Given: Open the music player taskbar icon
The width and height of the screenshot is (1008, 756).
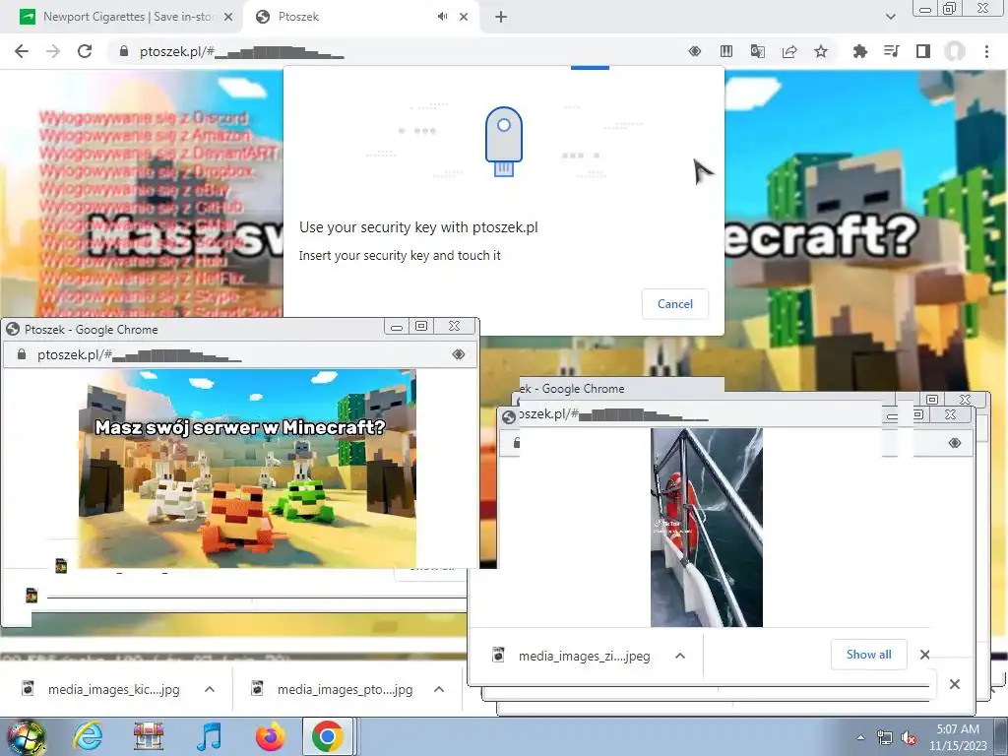Looking at the screenshot, I should click(209, 736).
